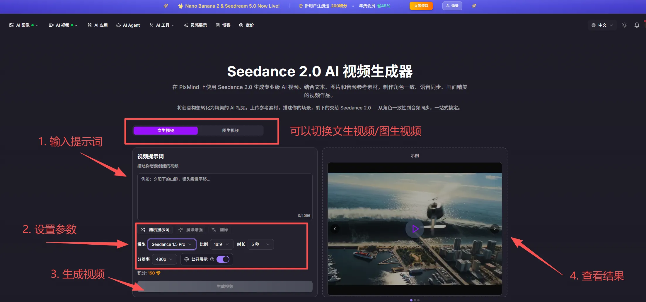Play the example video

tap(415, 229)
